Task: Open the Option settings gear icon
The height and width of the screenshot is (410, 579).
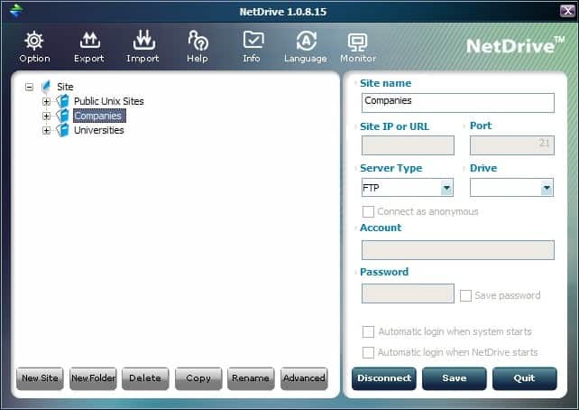Action: coord(34,41)
